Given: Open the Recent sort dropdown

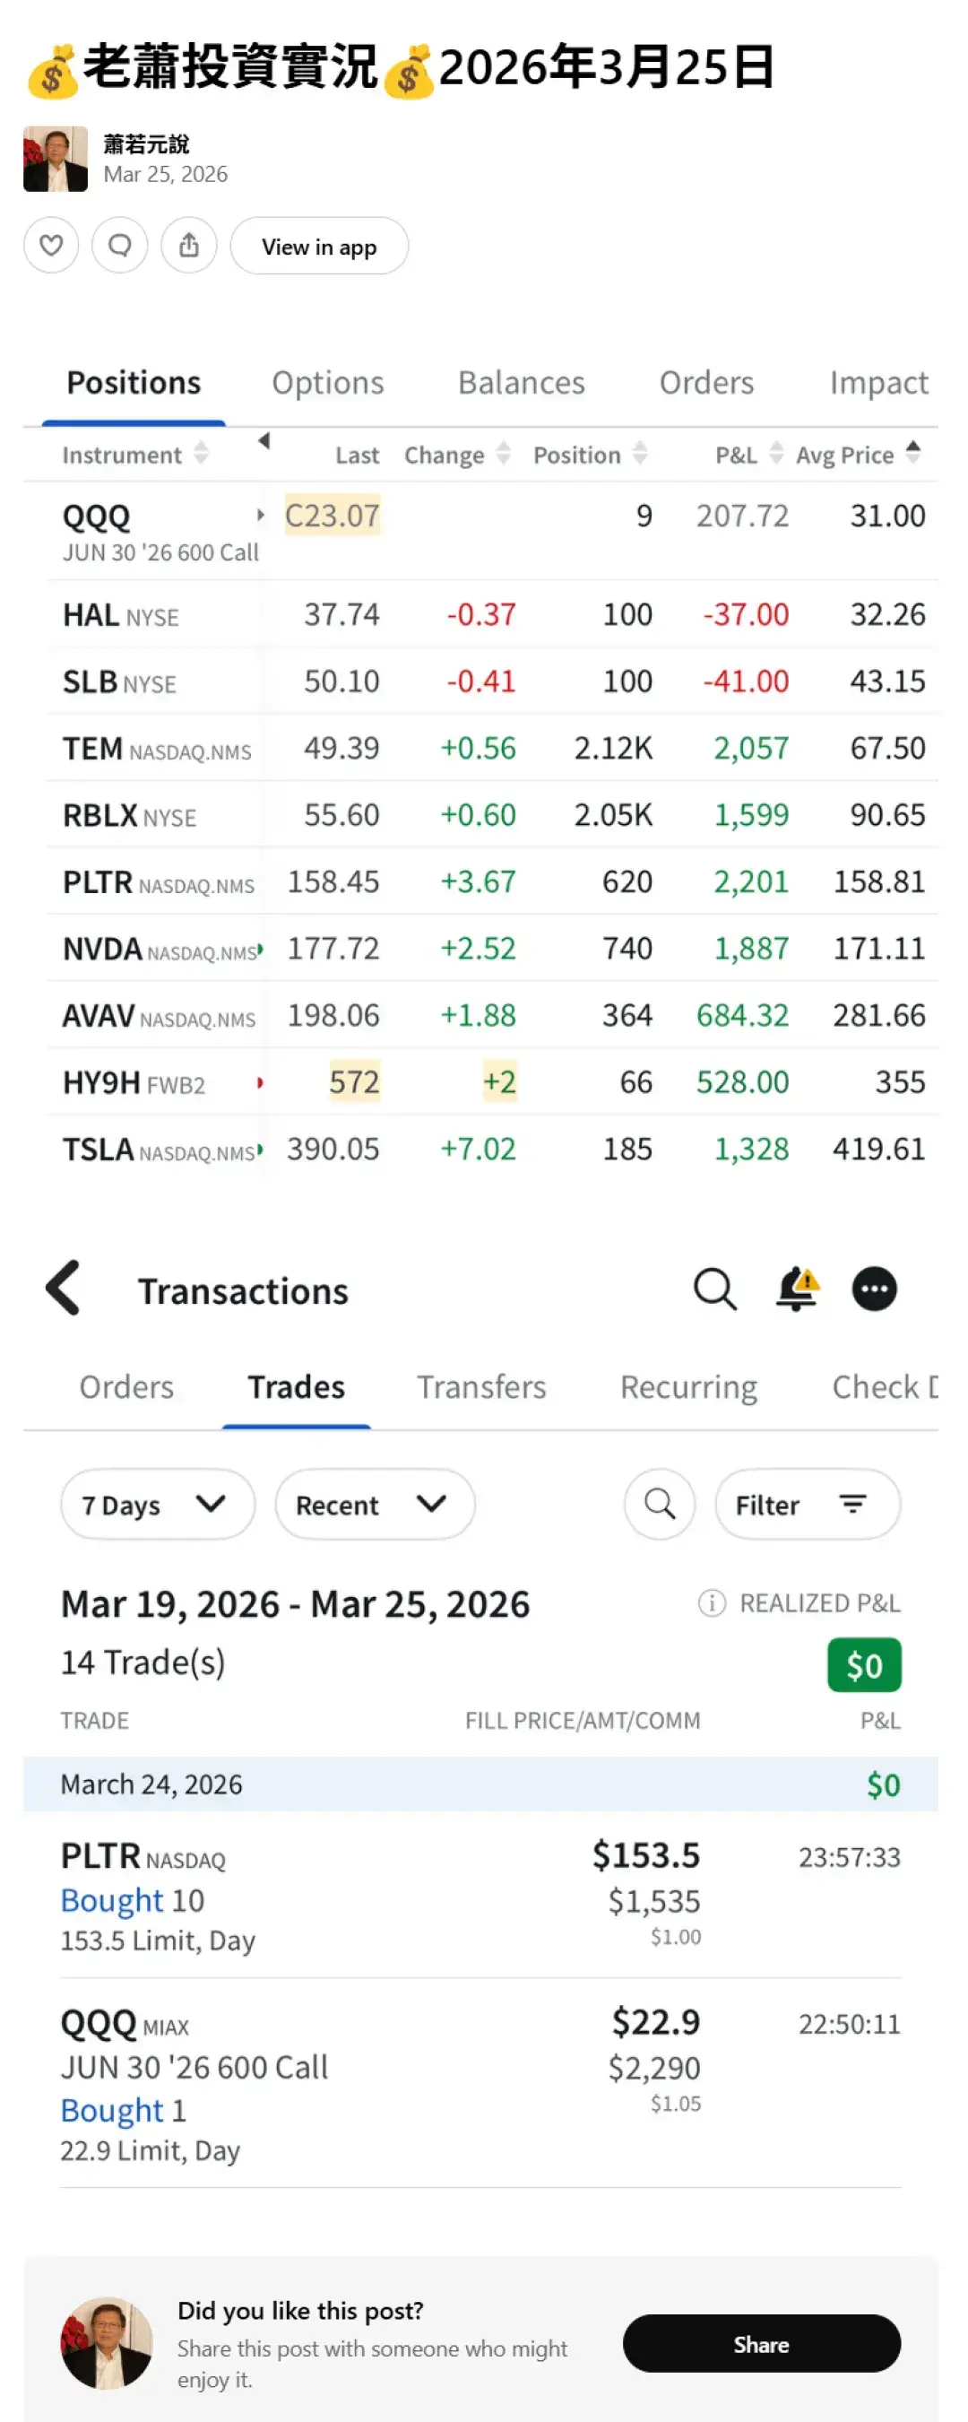Looking at the screenshot, I should tap(374, 1505).
